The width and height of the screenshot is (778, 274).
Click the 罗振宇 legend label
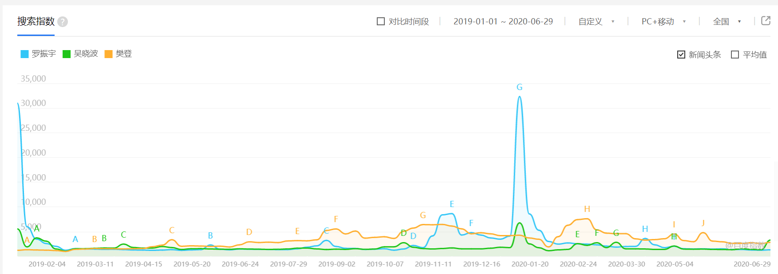click(x=43, y=54)
